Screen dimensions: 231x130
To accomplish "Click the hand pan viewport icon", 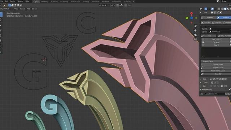I will [x=195, y=30].
